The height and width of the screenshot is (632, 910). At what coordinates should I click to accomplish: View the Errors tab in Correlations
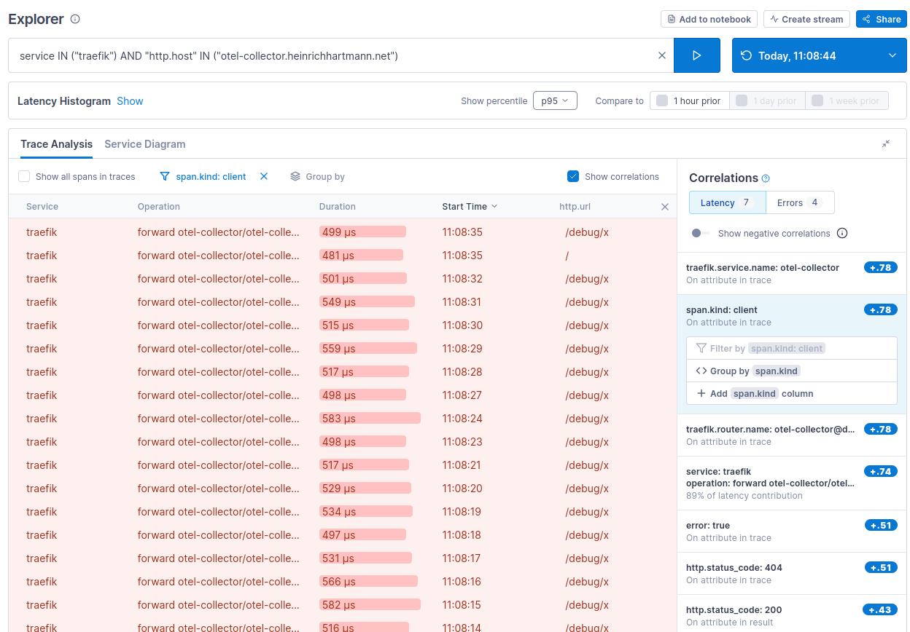[799, 202]
